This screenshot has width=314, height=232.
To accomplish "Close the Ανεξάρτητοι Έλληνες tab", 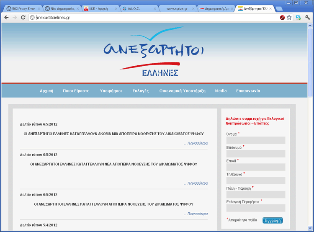I will tap(270, 9).
